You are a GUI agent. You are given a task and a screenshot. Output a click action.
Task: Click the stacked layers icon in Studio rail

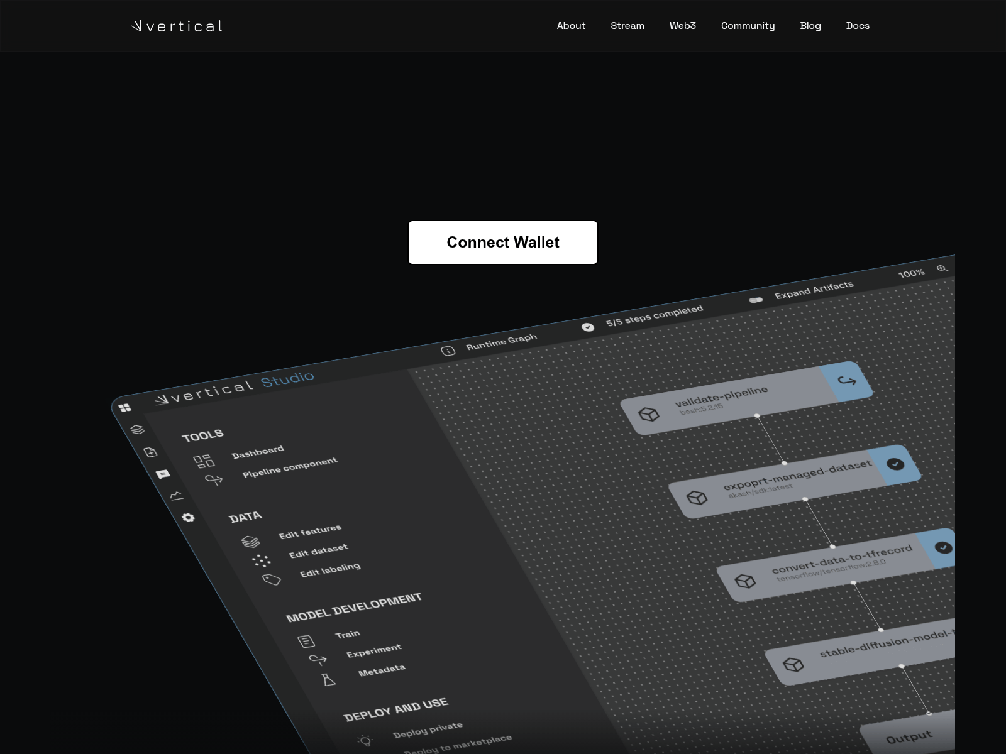(x=138, y=430)
